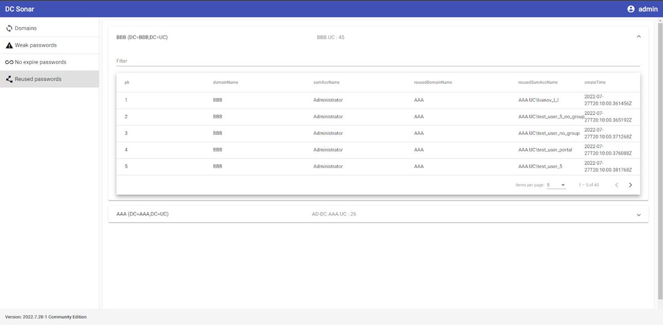Screen dimensions: 663x325
Task: Expand the AAA (DC=AAA,DC=UC) panel
Action: tap(638, 213)
